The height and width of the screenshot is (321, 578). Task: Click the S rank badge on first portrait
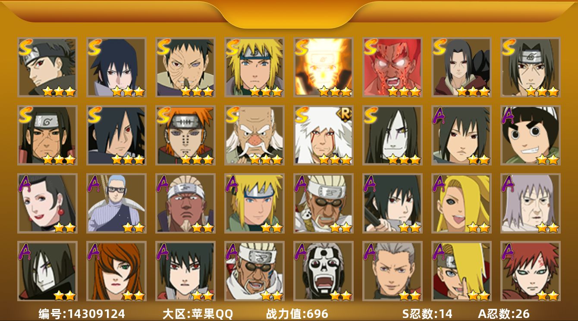tap(26, 47)
